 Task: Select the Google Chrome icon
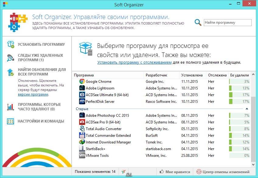click(x=82, y=81)
